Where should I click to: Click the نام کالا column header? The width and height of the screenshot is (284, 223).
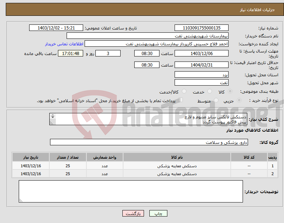click(177, 157)
